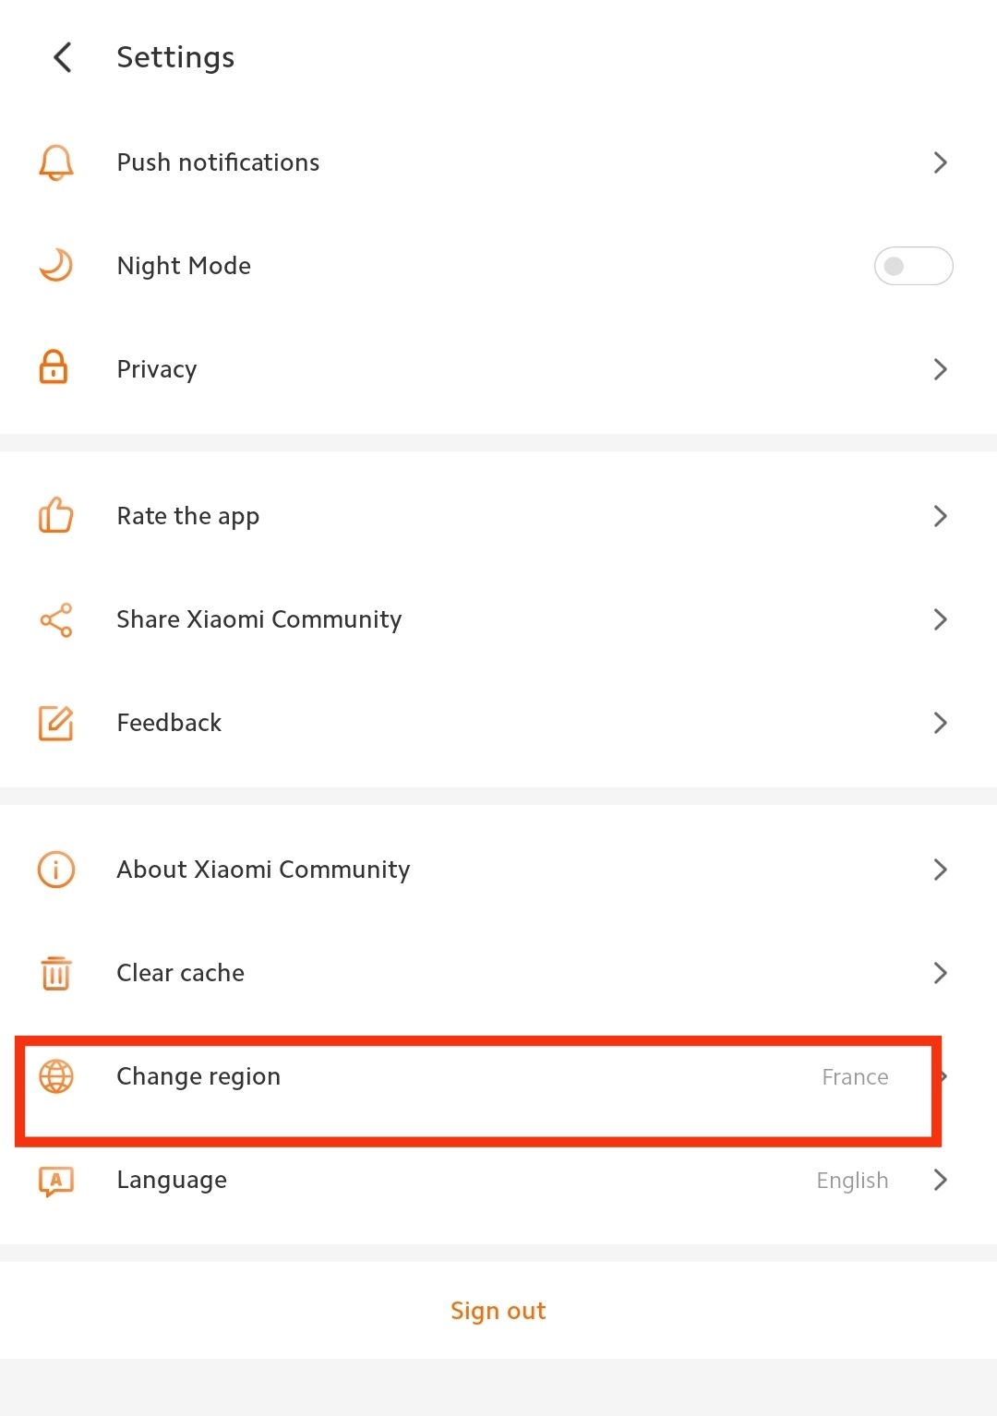Screen dimensions: 997x1416
Task: Expand Push notifications with its chevron
Action: 940,162
